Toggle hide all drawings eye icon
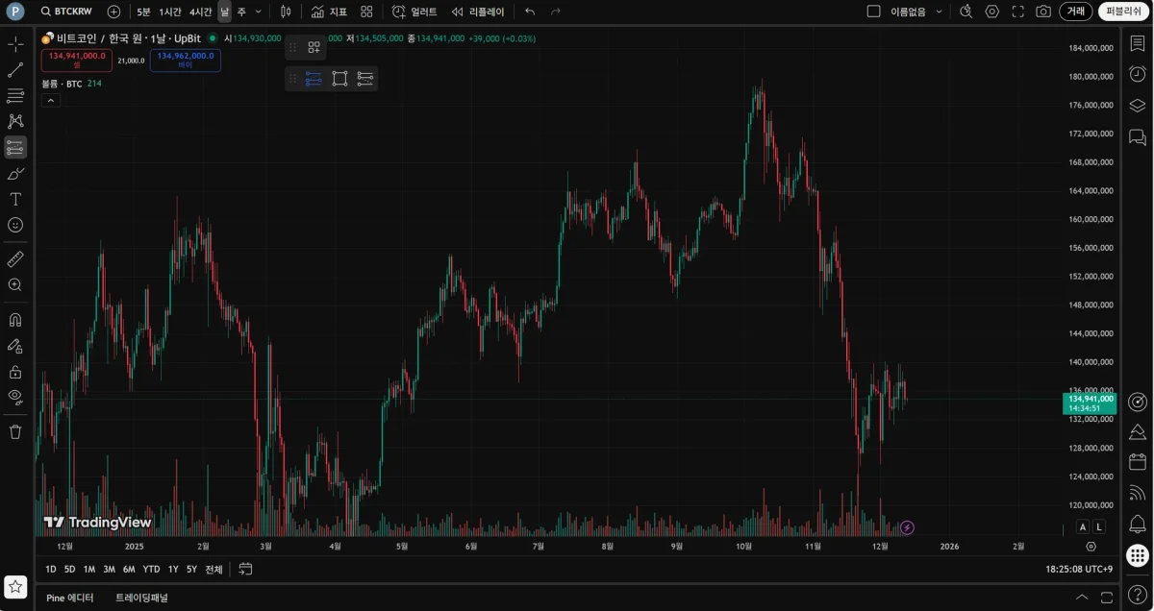1154x611 pixels. coord(15,397)
